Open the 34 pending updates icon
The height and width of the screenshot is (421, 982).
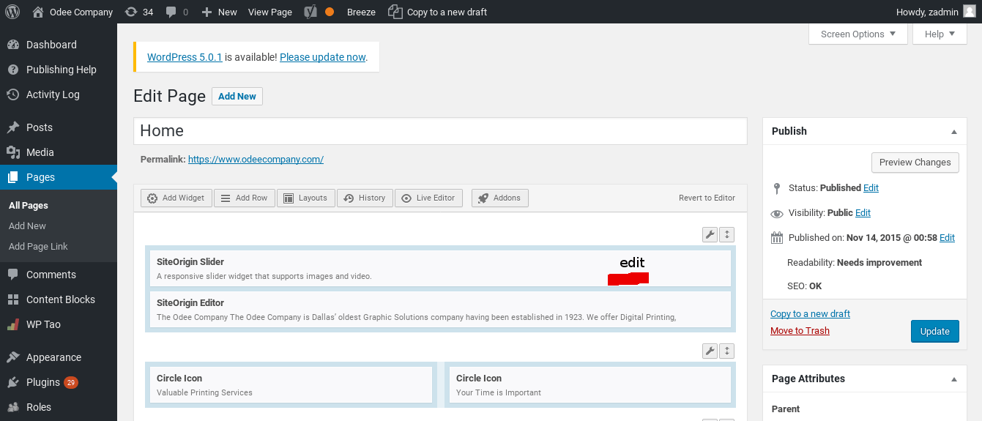(x=139, y=12)
